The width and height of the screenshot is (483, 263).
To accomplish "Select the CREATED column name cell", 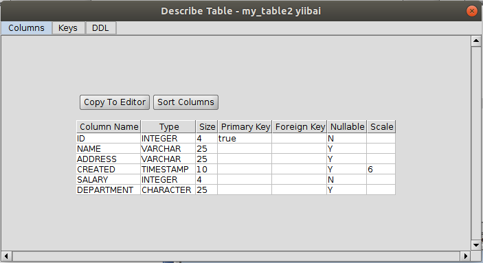I will (x=109, y=170).
